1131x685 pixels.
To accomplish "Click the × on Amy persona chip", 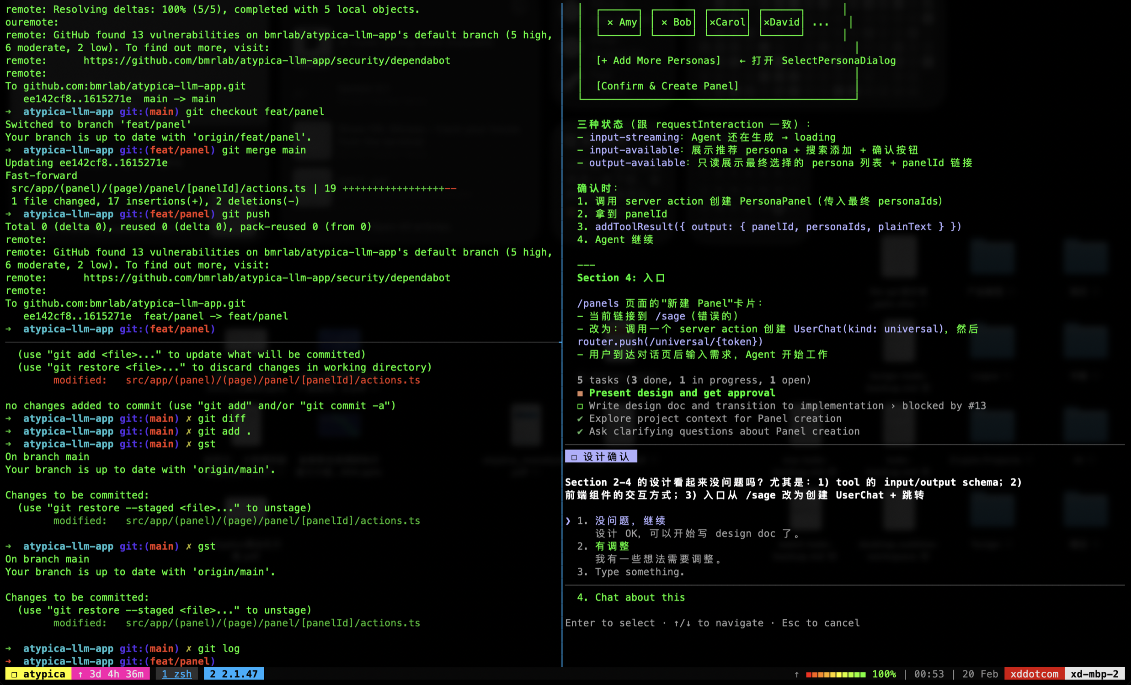I will pyautogui.click(x=610, y=22).
